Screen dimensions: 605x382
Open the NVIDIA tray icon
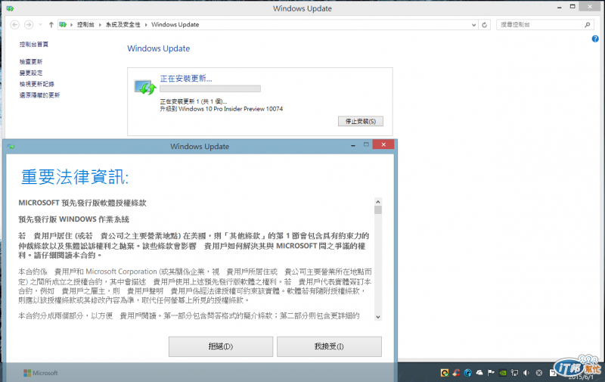503,373
